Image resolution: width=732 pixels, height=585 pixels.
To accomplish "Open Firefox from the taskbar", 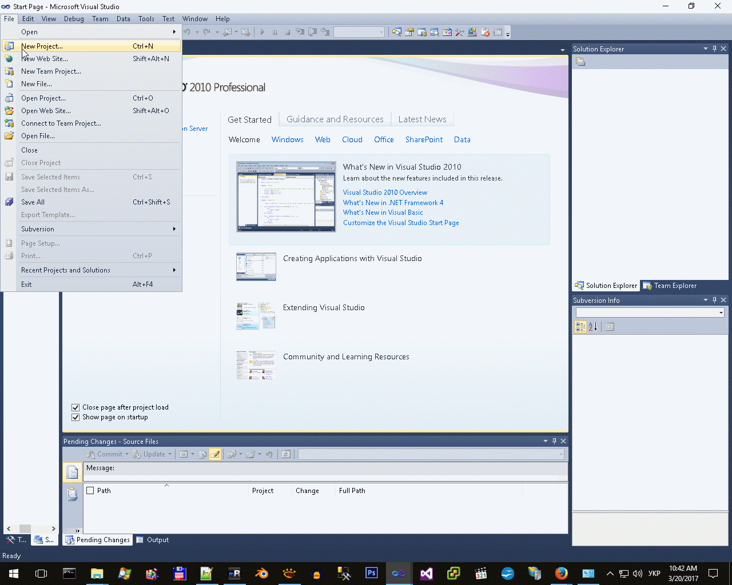I will [x=562, y=573].
